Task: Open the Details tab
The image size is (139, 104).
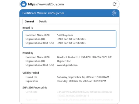Action: pos(43,22)
